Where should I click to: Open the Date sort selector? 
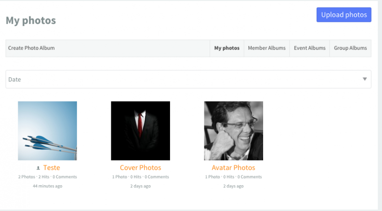[188, 79]
